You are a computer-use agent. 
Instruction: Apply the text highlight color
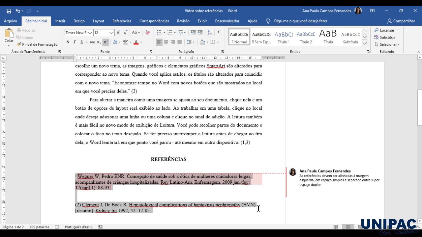(125, 42)
